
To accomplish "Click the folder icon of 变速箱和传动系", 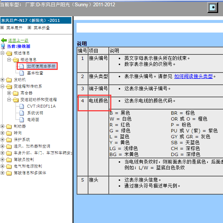I will (x=9, y=87).
